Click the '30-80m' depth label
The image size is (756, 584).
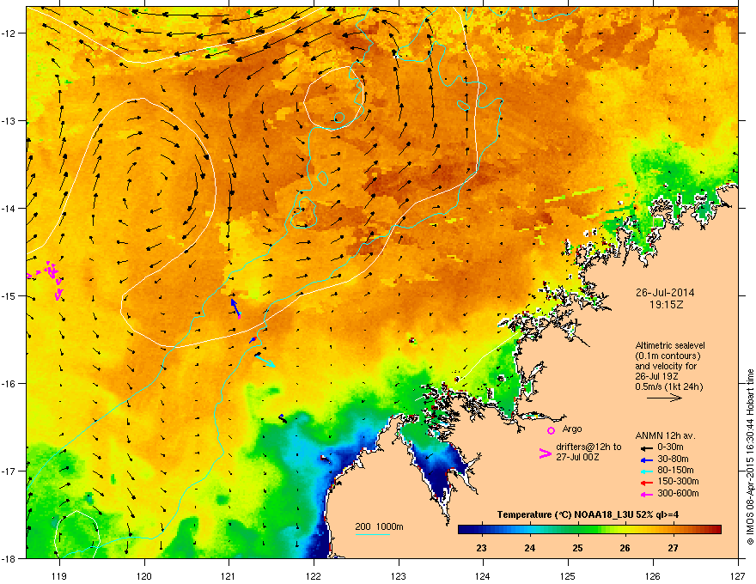673,459
